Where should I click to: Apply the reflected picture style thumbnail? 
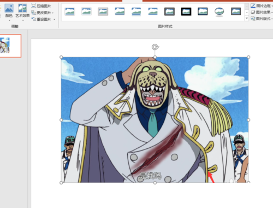[136, 12]
